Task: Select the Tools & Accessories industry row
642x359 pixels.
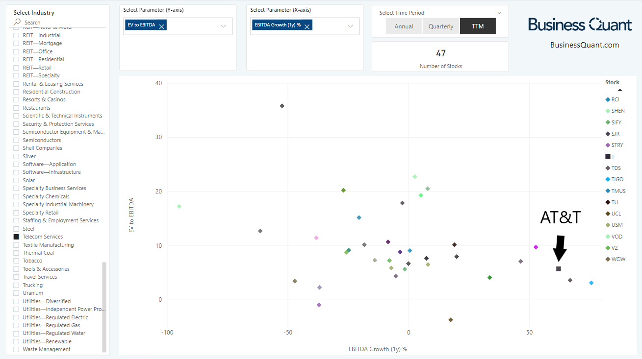Action: 59,269
